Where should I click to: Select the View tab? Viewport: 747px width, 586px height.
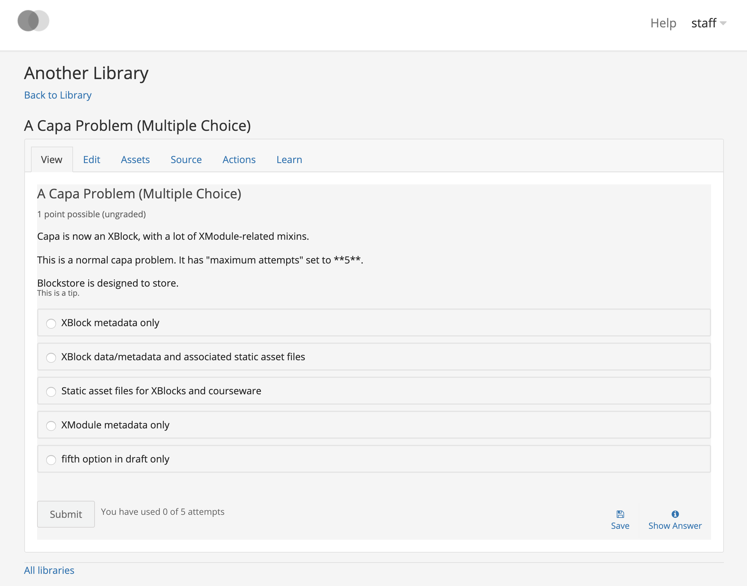click(x=51, y=159)
